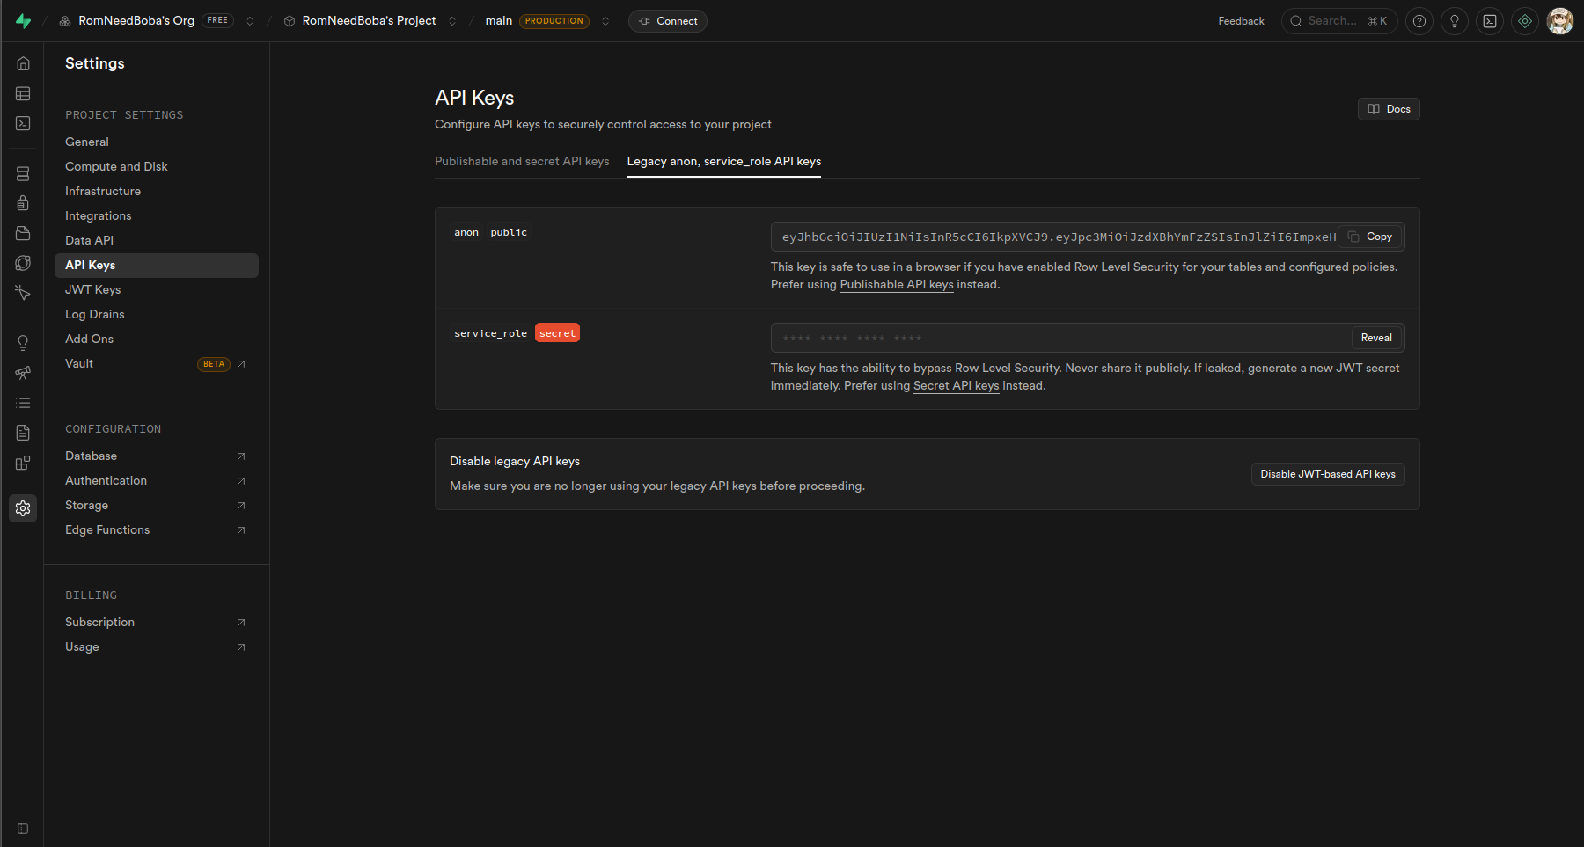Viewport: 1584px width, 847px height.
Task: Follow the Publishable API keys link
Action: click(896, 285)
